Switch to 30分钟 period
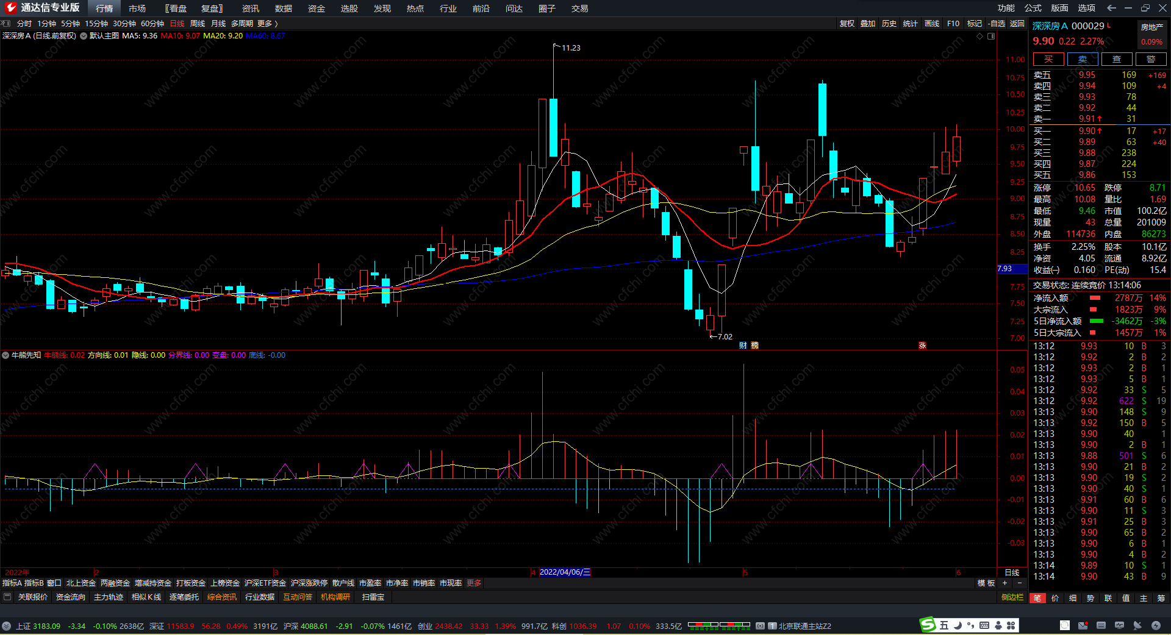Image resolution: width=1171 pixels, height=635 pixels. click(x=124, y=23)
